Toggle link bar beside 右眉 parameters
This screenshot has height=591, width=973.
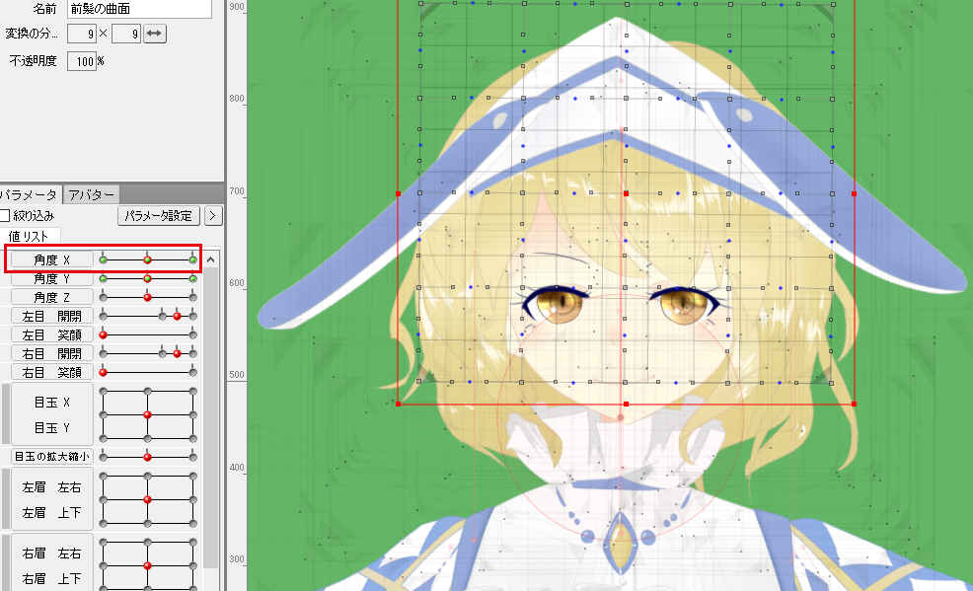click(6, 563)
